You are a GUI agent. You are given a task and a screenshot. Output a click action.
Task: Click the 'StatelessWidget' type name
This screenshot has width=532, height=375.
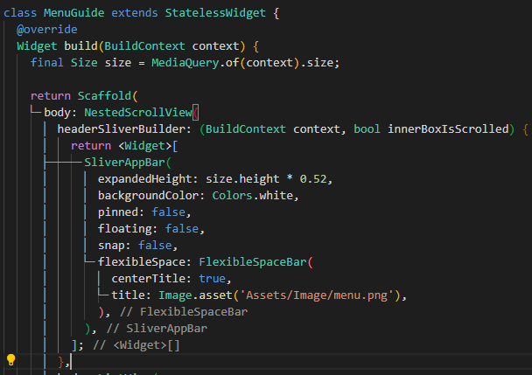tap(215, 13)
